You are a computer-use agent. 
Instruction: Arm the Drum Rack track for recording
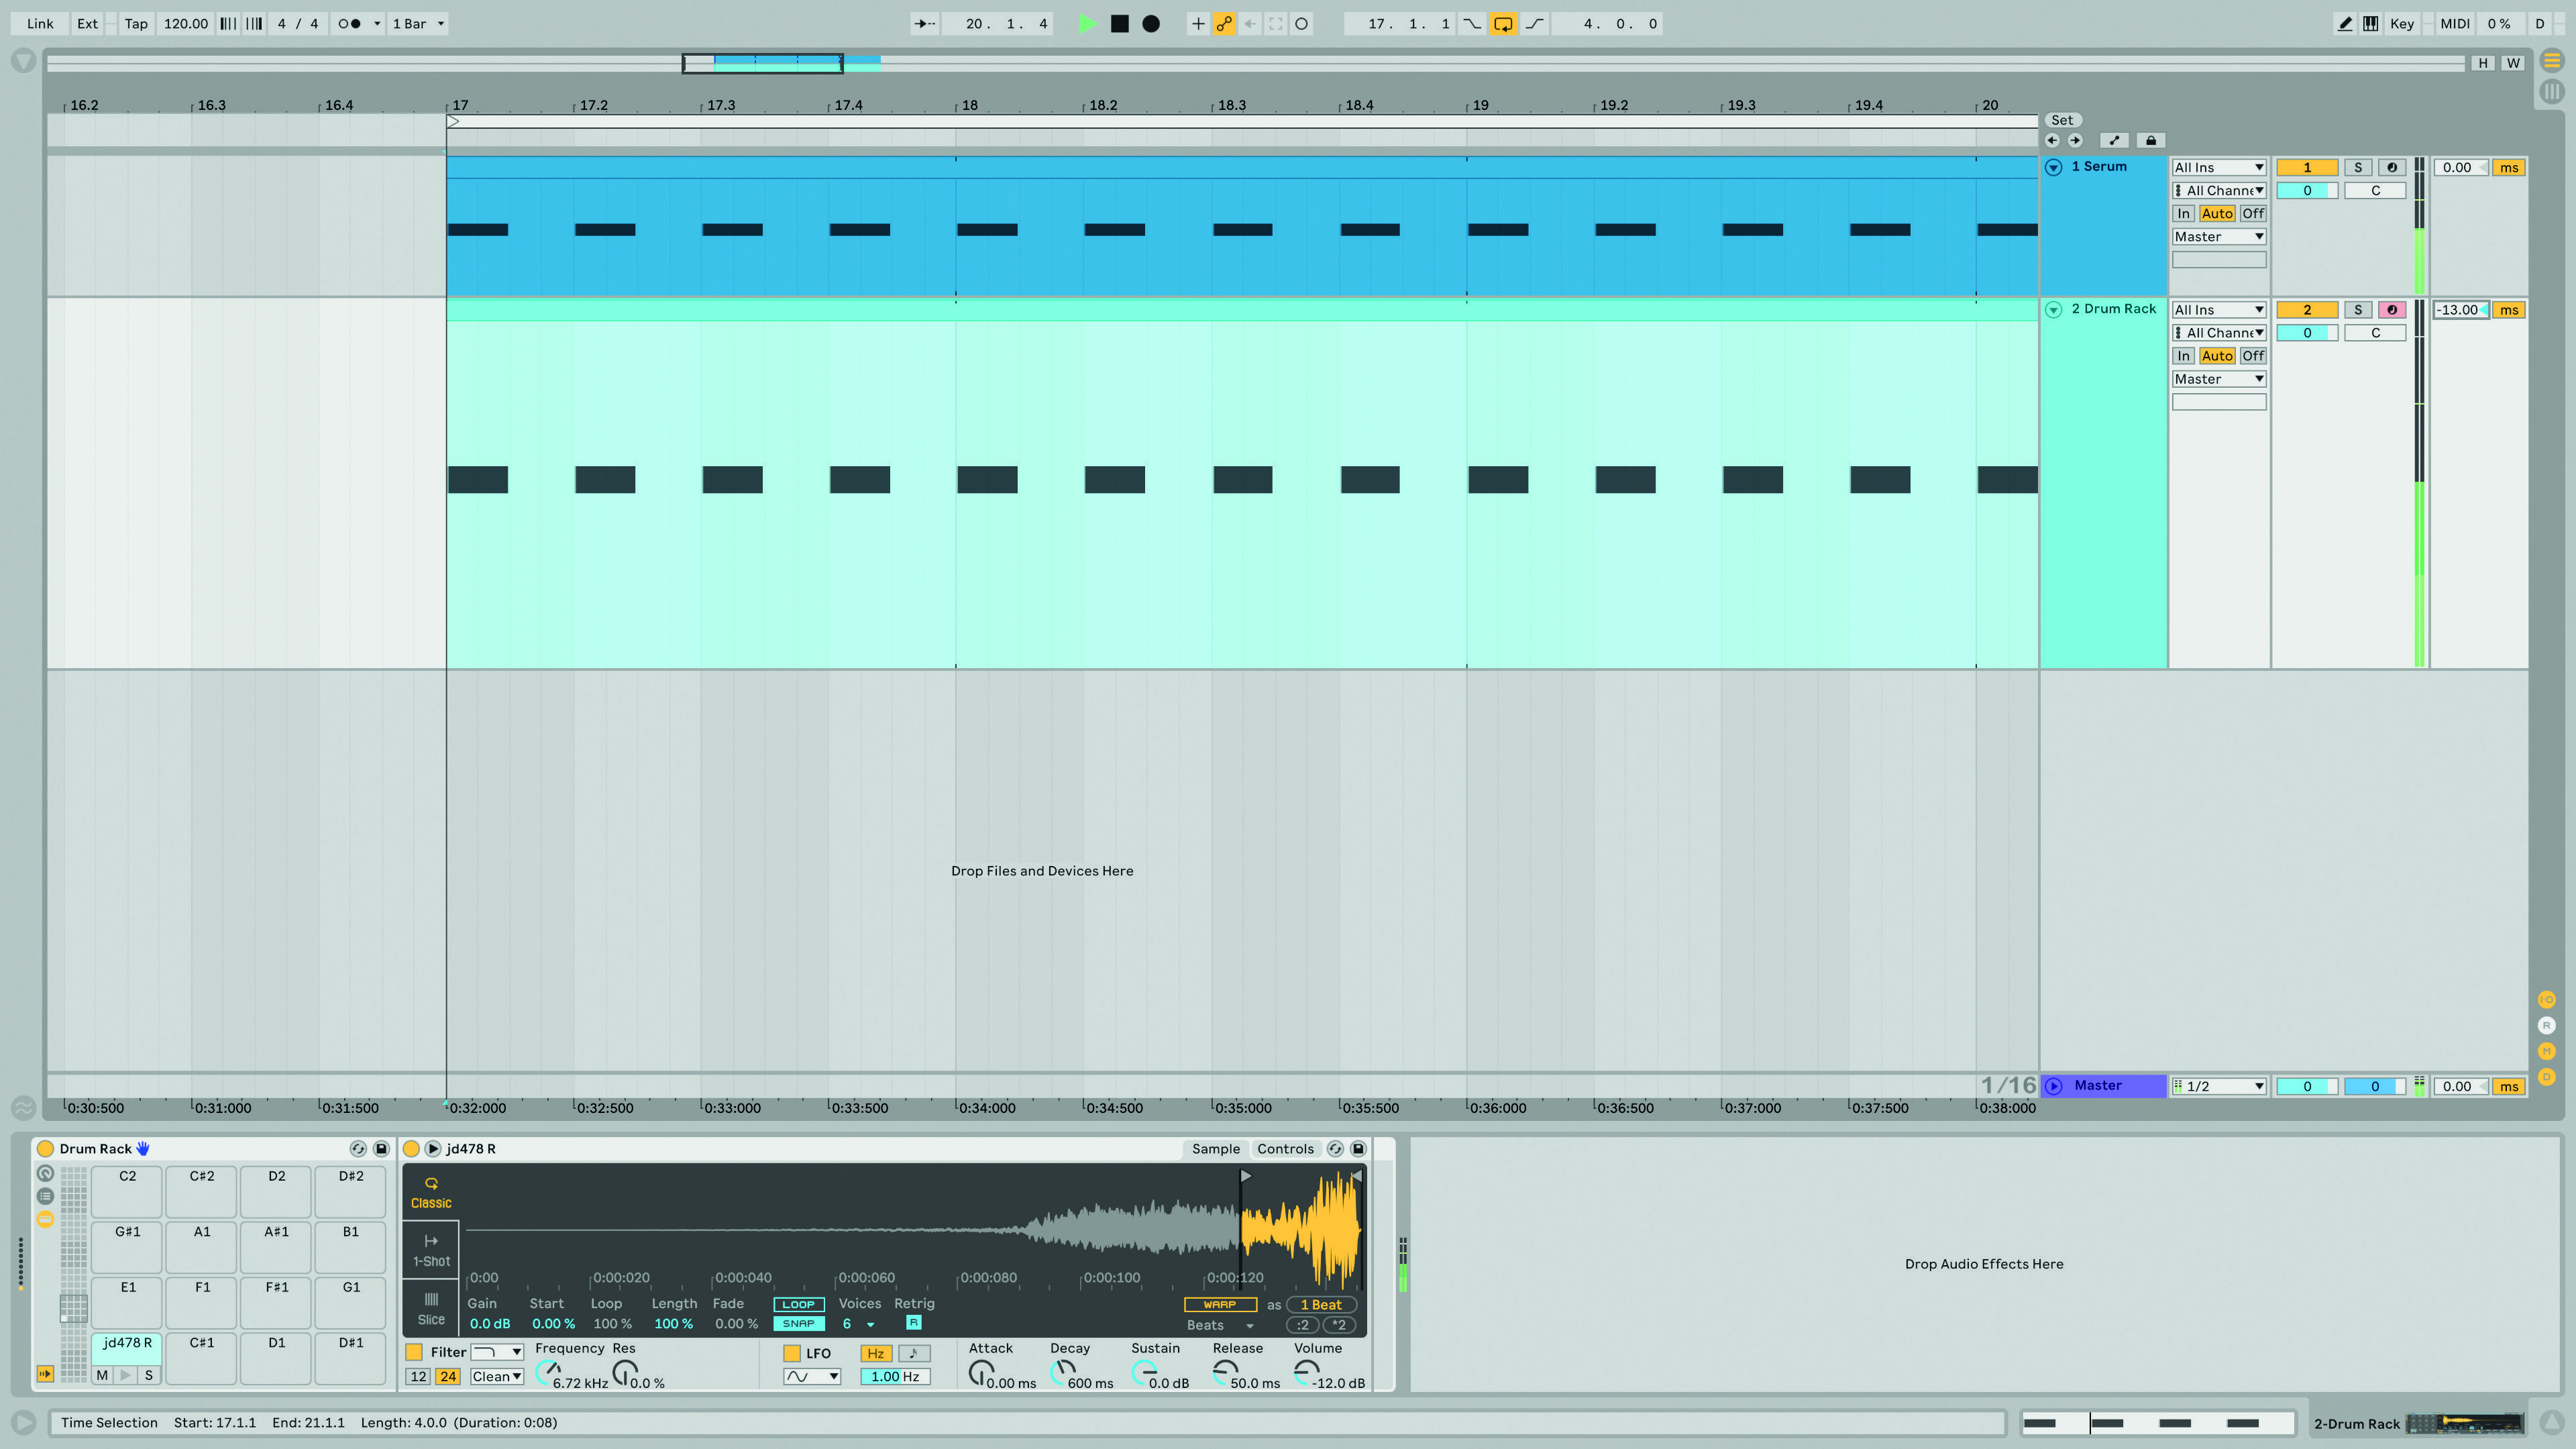2391,310
